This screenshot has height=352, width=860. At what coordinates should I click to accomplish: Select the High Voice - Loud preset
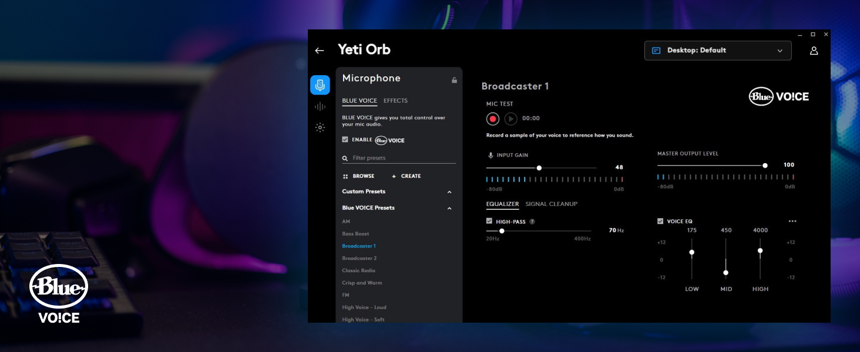click(x=364, y=307)
